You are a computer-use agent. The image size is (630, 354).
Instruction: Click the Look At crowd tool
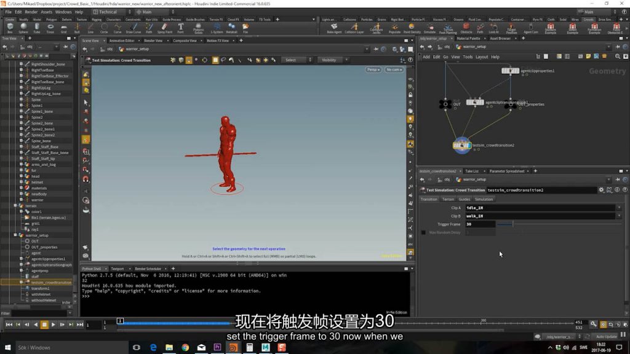point(494,28)
